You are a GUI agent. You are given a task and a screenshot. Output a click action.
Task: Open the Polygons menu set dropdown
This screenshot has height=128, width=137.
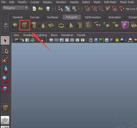click(x=15, y=8)
